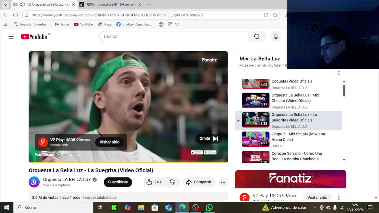Open the globe icon bookmark

pos(161,24)
